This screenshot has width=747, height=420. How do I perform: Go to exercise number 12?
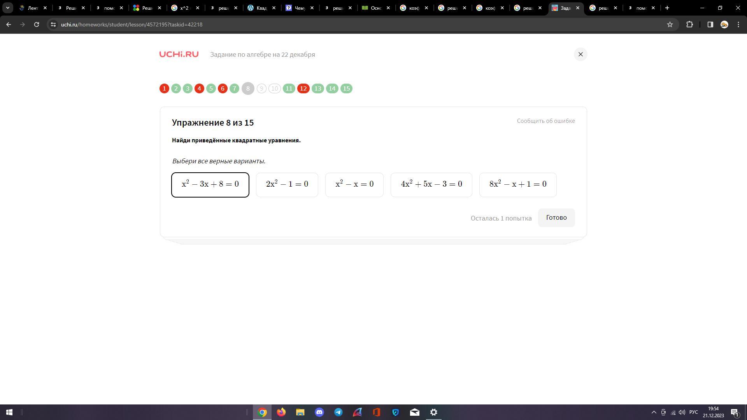coord(303,89)
